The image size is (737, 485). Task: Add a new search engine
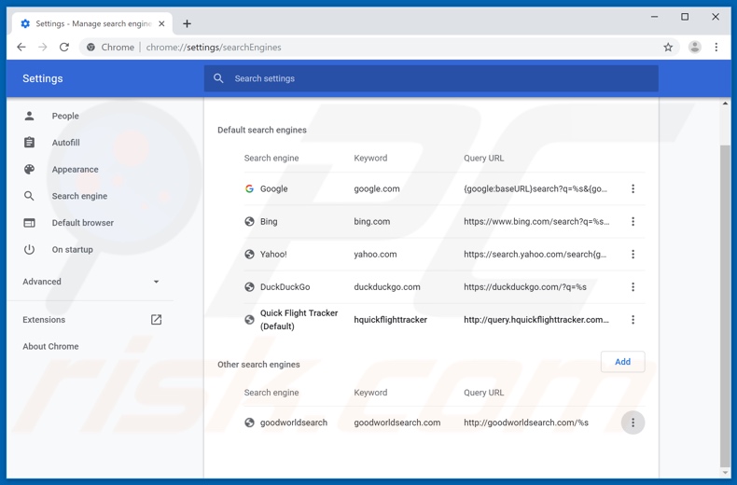coord(622,362)
